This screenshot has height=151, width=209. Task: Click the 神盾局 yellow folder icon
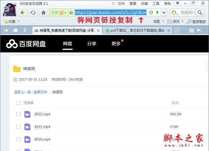(x=17, y=69)
